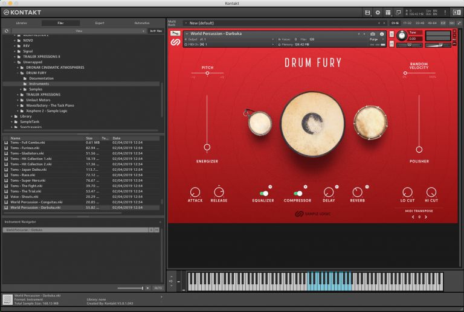Increase MIDI transpose with right arrow
464x312 pixels.
[426, 217]
